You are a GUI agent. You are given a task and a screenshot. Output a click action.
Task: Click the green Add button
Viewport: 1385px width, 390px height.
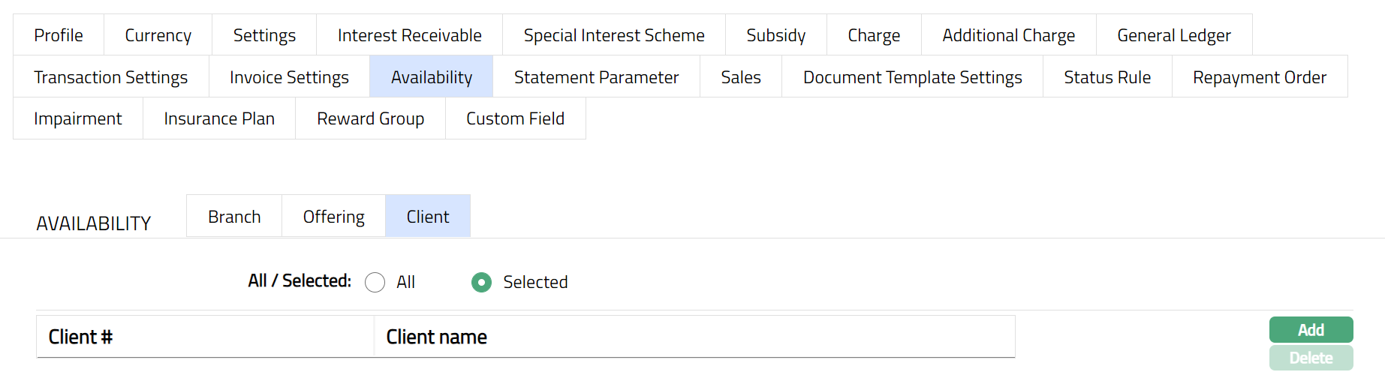click(x=1311, y=330)
